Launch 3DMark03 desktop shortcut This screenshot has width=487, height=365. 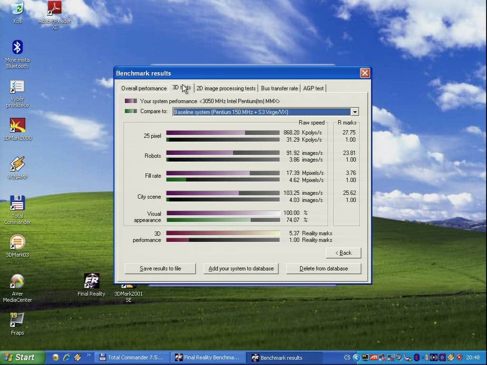coord(18,246)
